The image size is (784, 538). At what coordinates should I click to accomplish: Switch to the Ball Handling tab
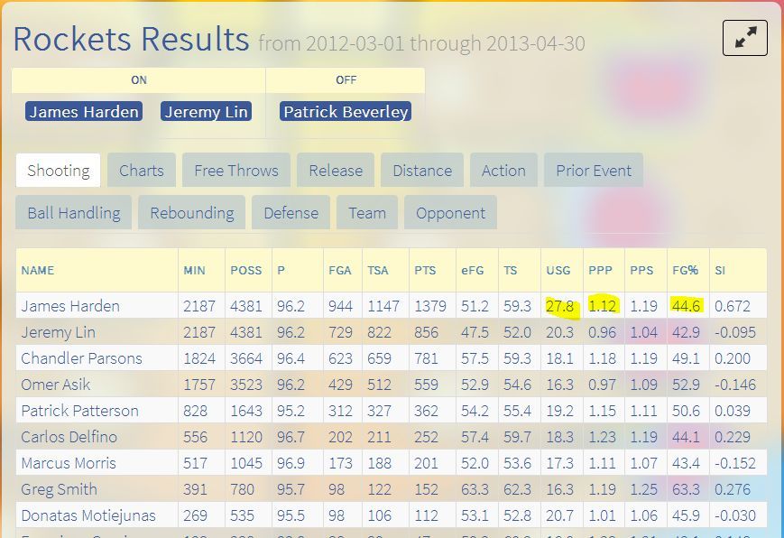click(73, 213)
